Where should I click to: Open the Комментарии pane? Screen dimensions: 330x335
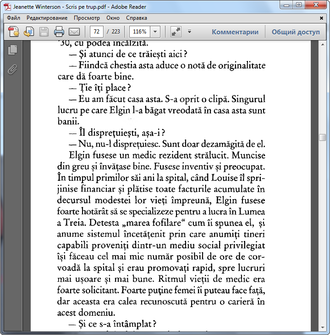235,32
